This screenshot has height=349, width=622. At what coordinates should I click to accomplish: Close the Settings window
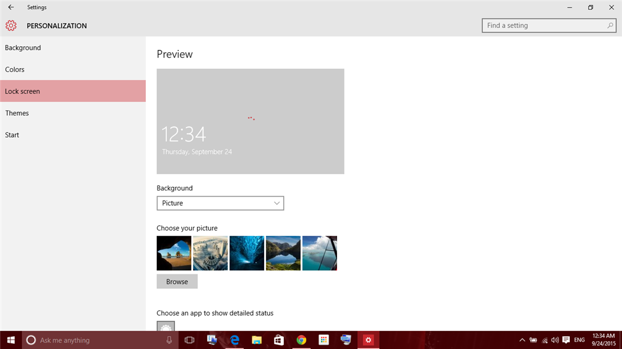(611, 7)
